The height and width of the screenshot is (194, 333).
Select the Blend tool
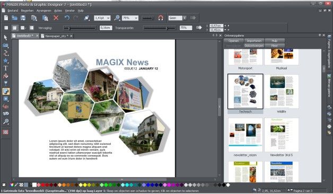[5, 107]
